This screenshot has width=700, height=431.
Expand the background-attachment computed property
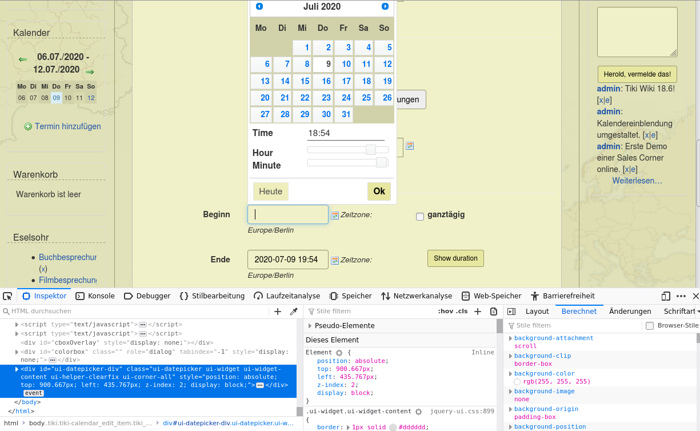pyautogui.click(x=511, y=338)
